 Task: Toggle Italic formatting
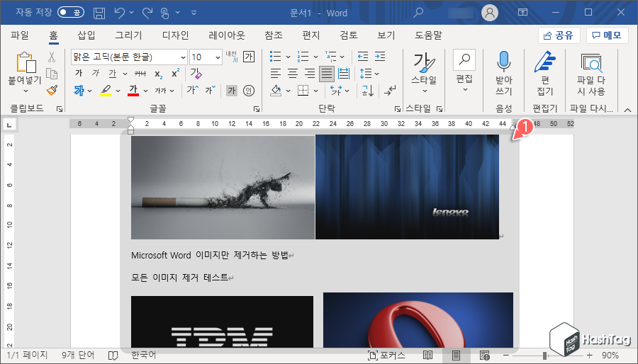pyautogui.click(x=96, y=74)
